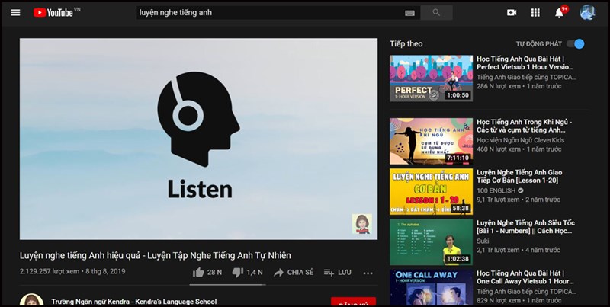Open the Học Tiếng Anh Khi Ngủ thumbnail
Viewport: 610px width, 307px height.
coord(431,141)
